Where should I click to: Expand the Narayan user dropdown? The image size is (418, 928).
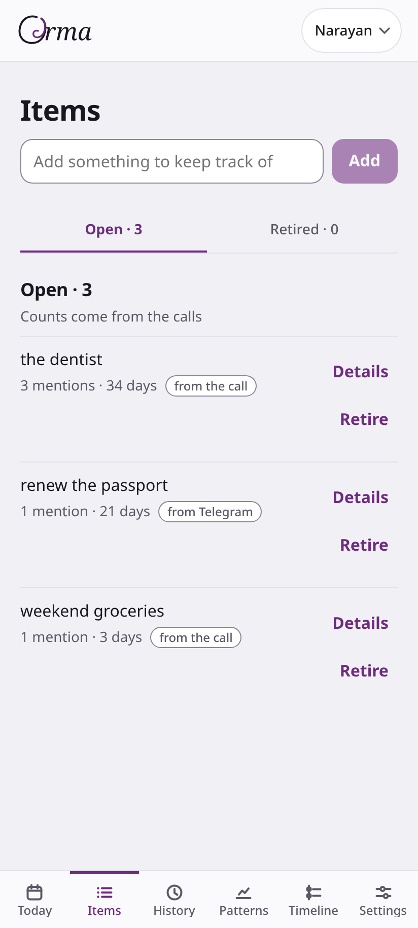pyautogui.click(x=352, y=30)
